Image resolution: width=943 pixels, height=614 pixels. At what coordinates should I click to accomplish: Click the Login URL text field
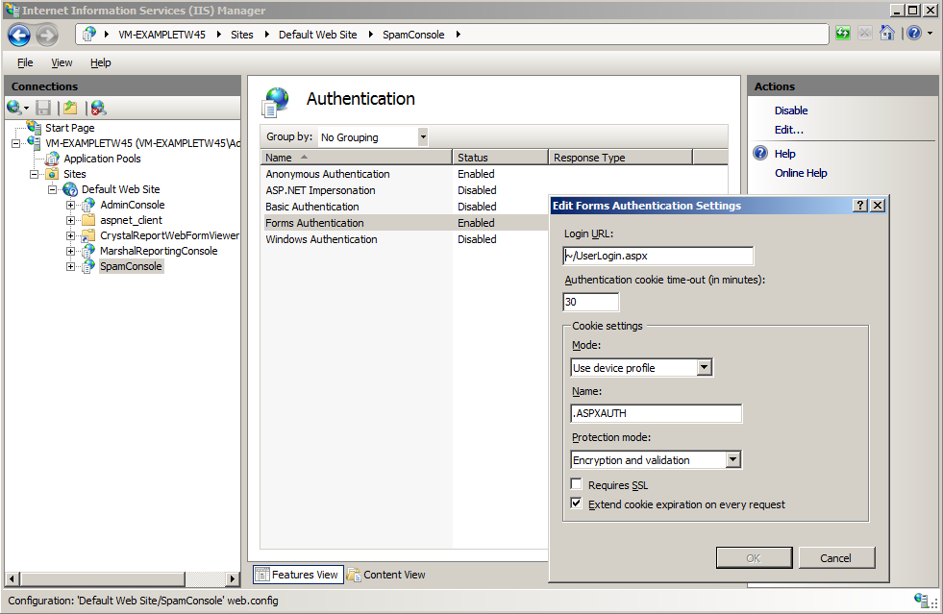click(x=658, y=256)
